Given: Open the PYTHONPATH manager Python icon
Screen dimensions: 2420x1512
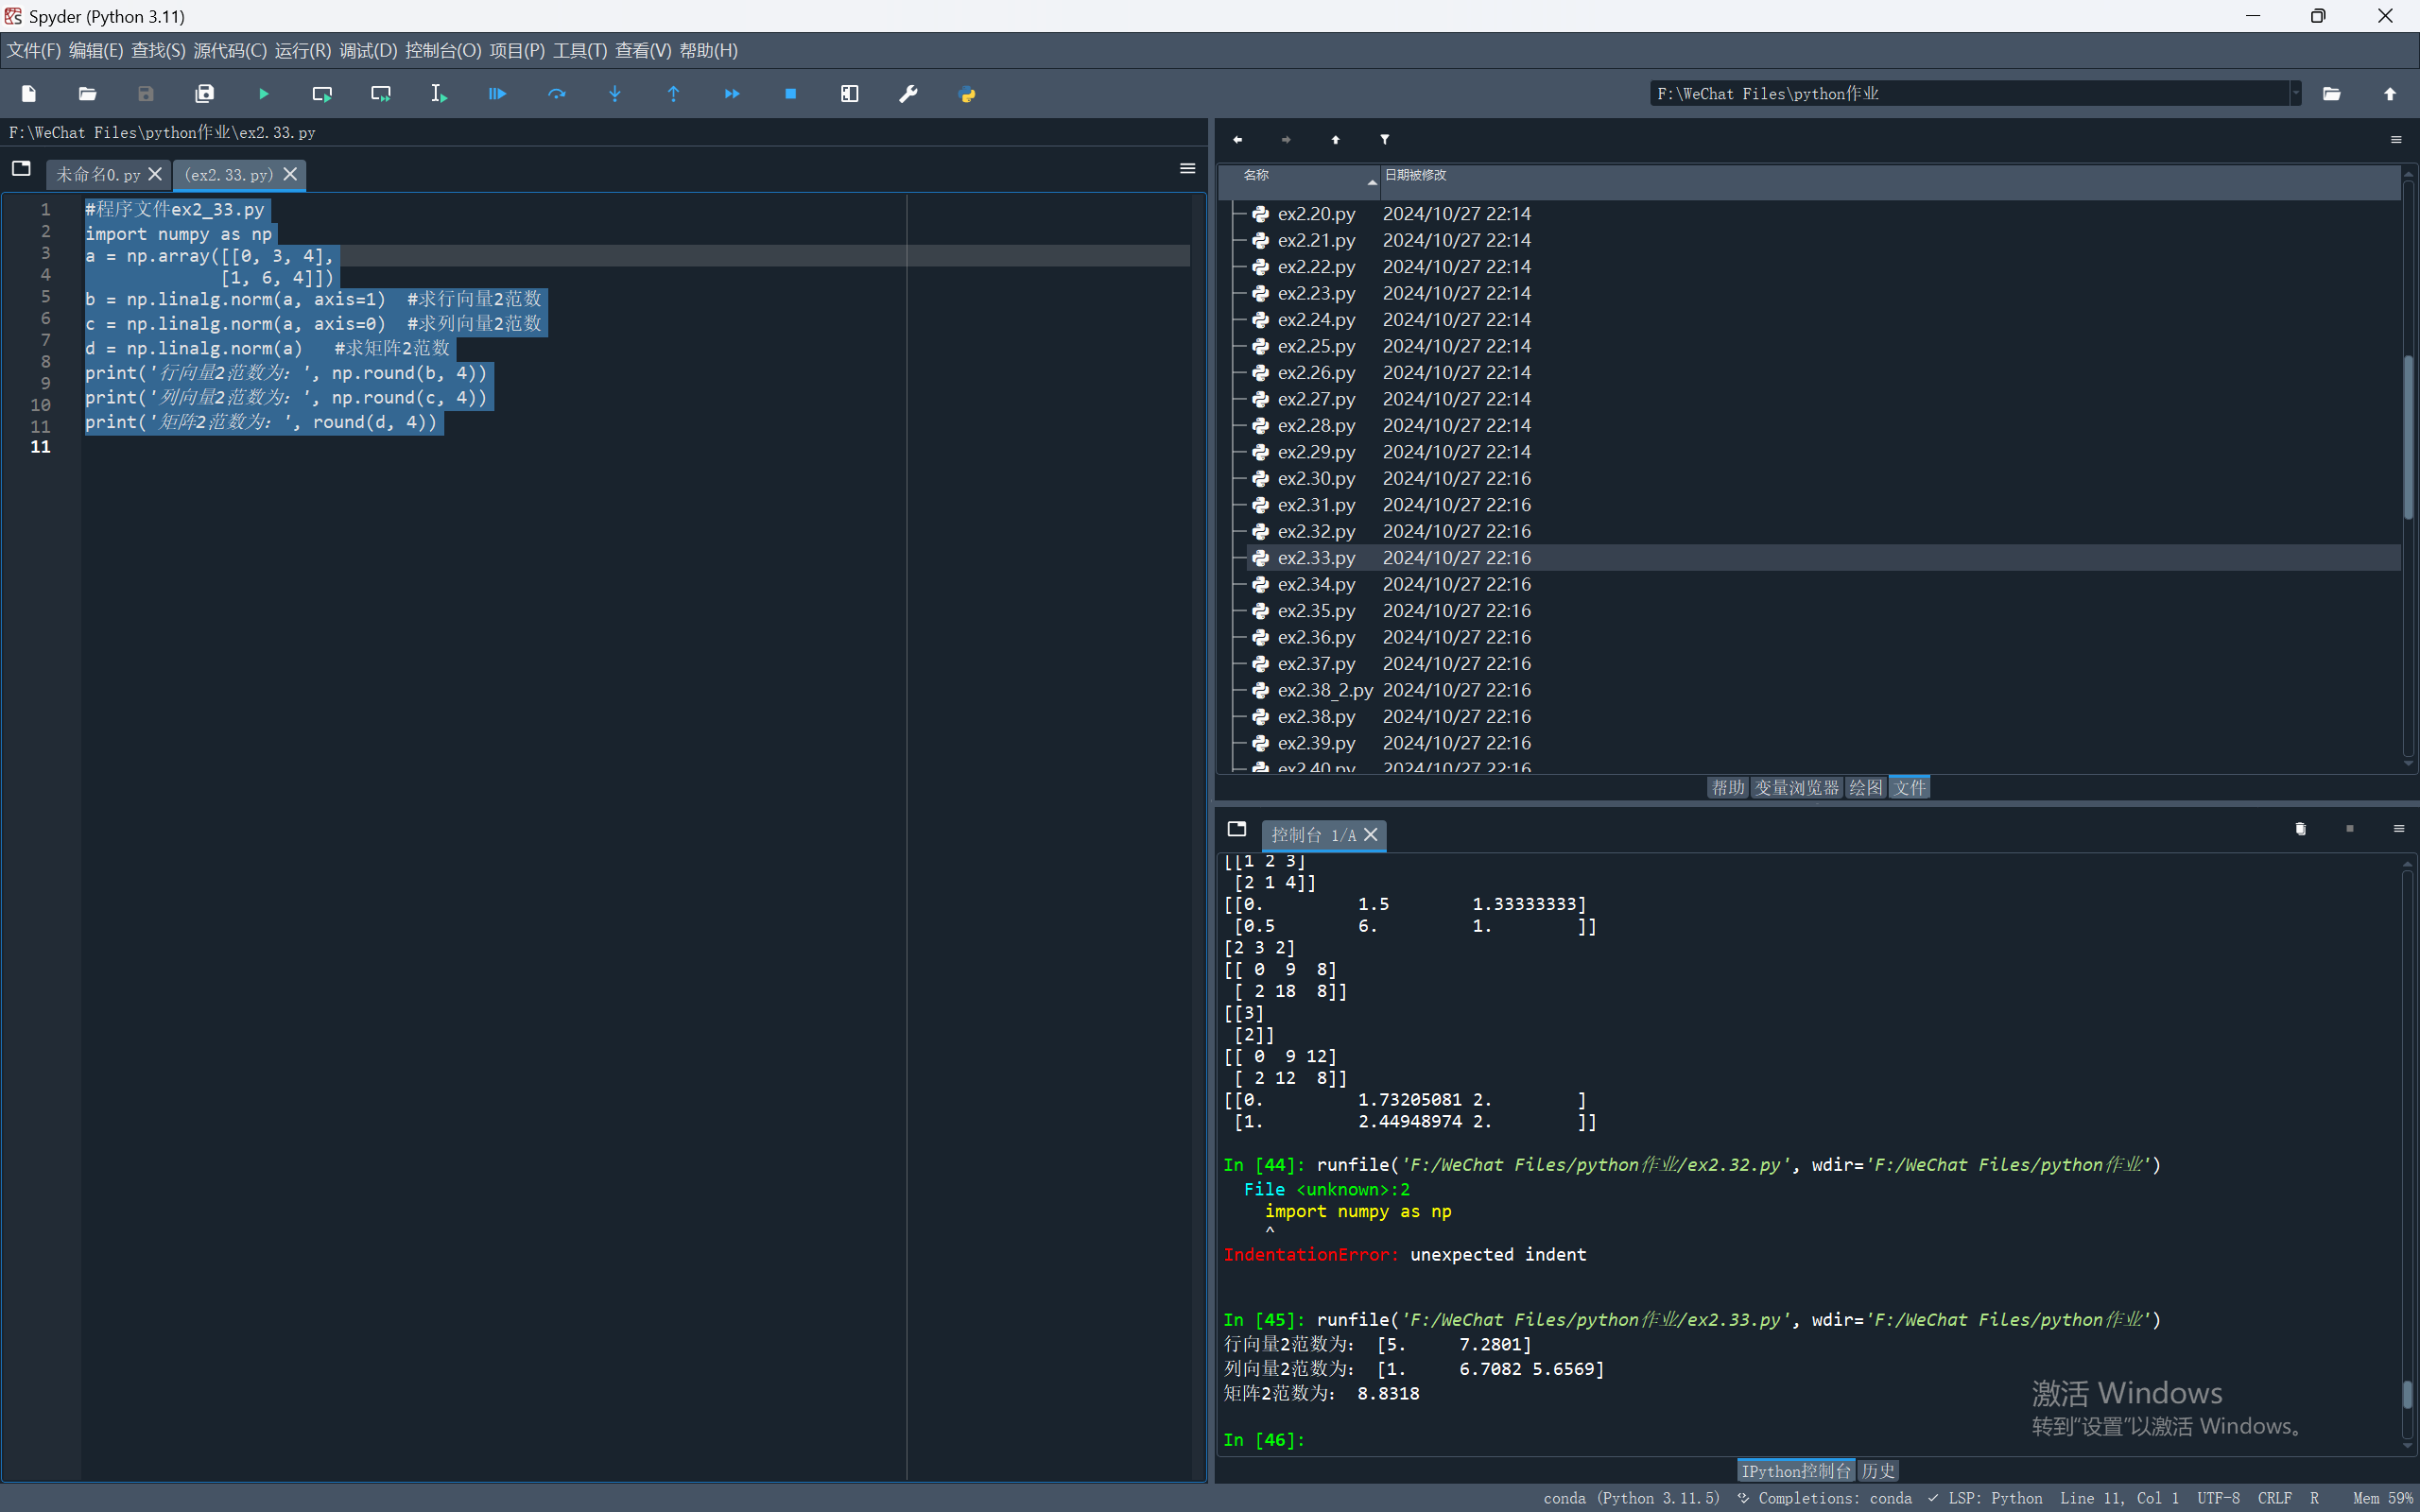Looking at the screenshot, I should [x=967, y=94].
